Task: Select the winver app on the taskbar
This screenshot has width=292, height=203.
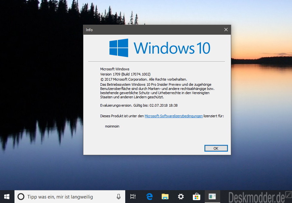Action: [x=212, y=197]
